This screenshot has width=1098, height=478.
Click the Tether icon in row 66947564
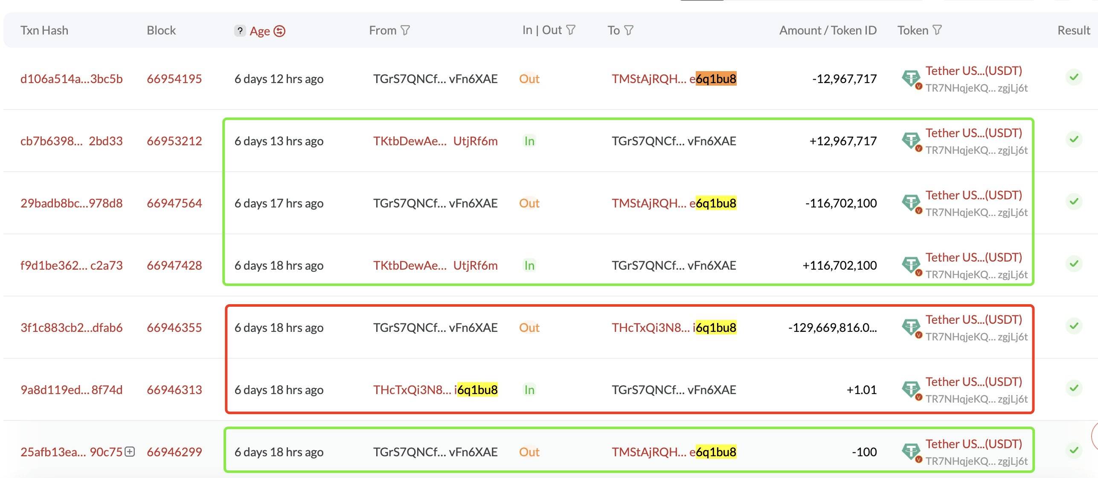(912, 204)
